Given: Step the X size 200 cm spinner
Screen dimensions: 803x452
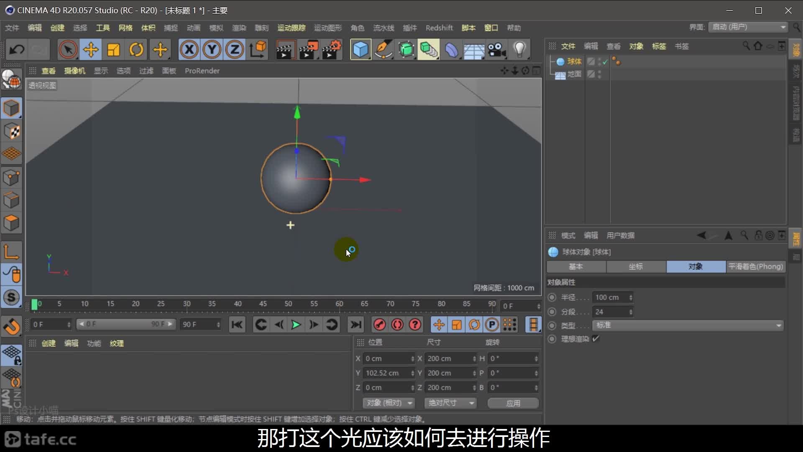Looking at the screenshot, I should [x=474, y=359].
